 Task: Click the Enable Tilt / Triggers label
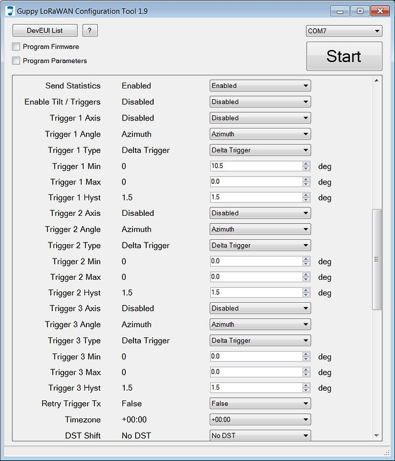[62, 102]
